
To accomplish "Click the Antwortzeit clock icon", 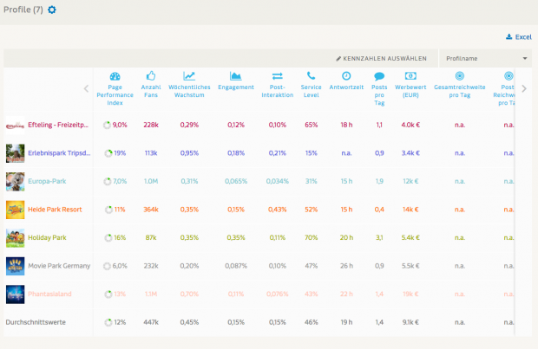I will [346, 76].
